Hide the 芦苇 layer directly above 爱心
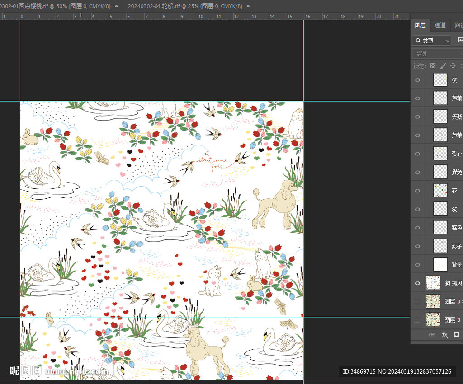This screenshot has width=463, height=384. tap(417, 136)
